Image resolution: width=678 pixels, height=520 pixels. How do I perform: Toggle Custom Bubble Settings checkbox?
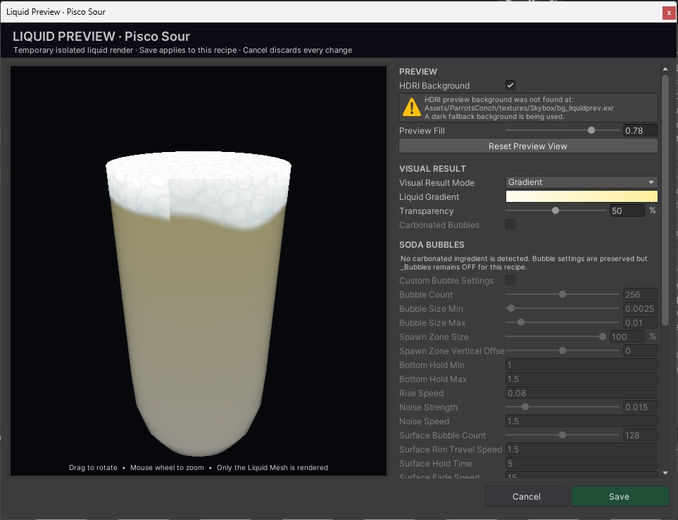click(x=510, y=280)
